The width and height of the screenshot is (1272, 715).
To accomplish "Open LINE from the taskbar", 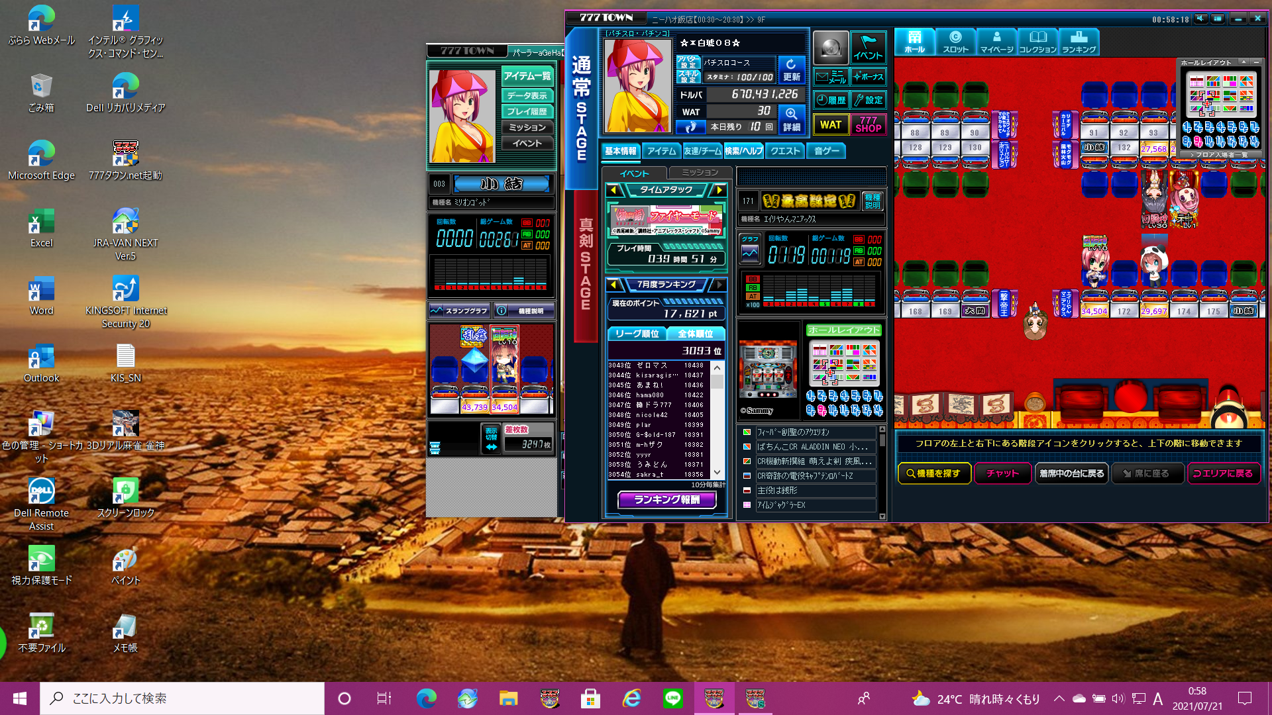I will [x=673, y=698].
